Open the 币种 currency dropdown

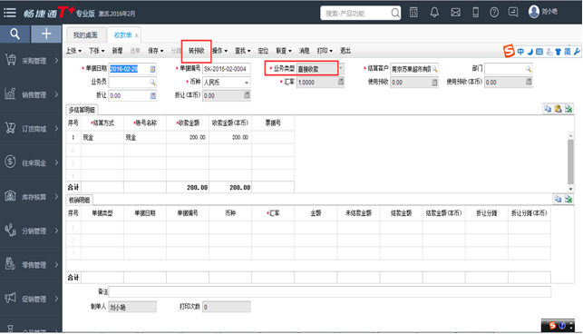(246, 83)
